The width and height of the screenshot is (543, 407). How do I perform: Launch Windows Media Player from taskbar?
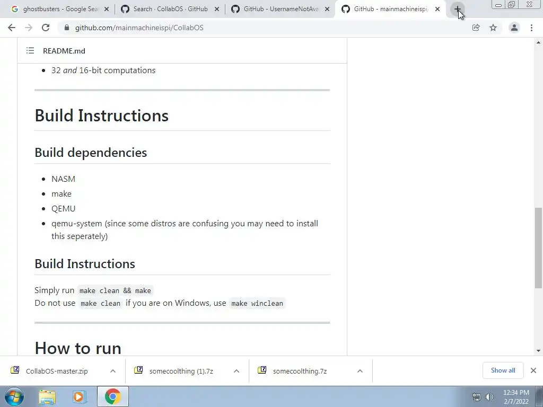79,397
